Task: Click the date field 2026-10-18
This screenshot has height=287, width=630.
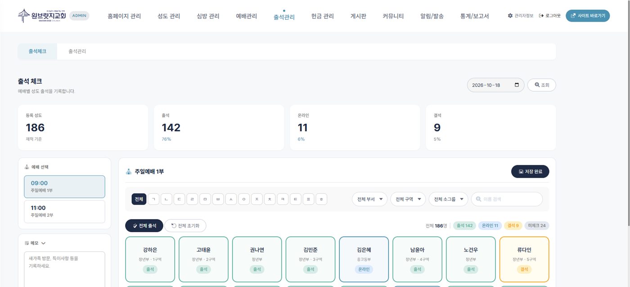Action: coord(495,85)
